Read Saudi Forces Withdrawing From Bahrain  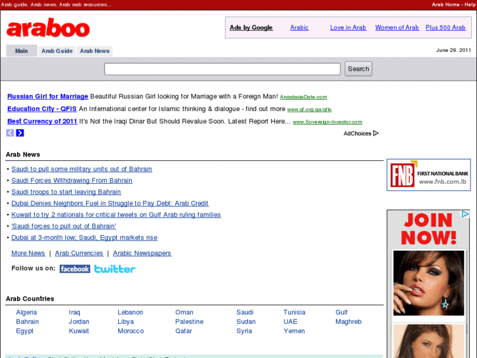tap(72, 181)
